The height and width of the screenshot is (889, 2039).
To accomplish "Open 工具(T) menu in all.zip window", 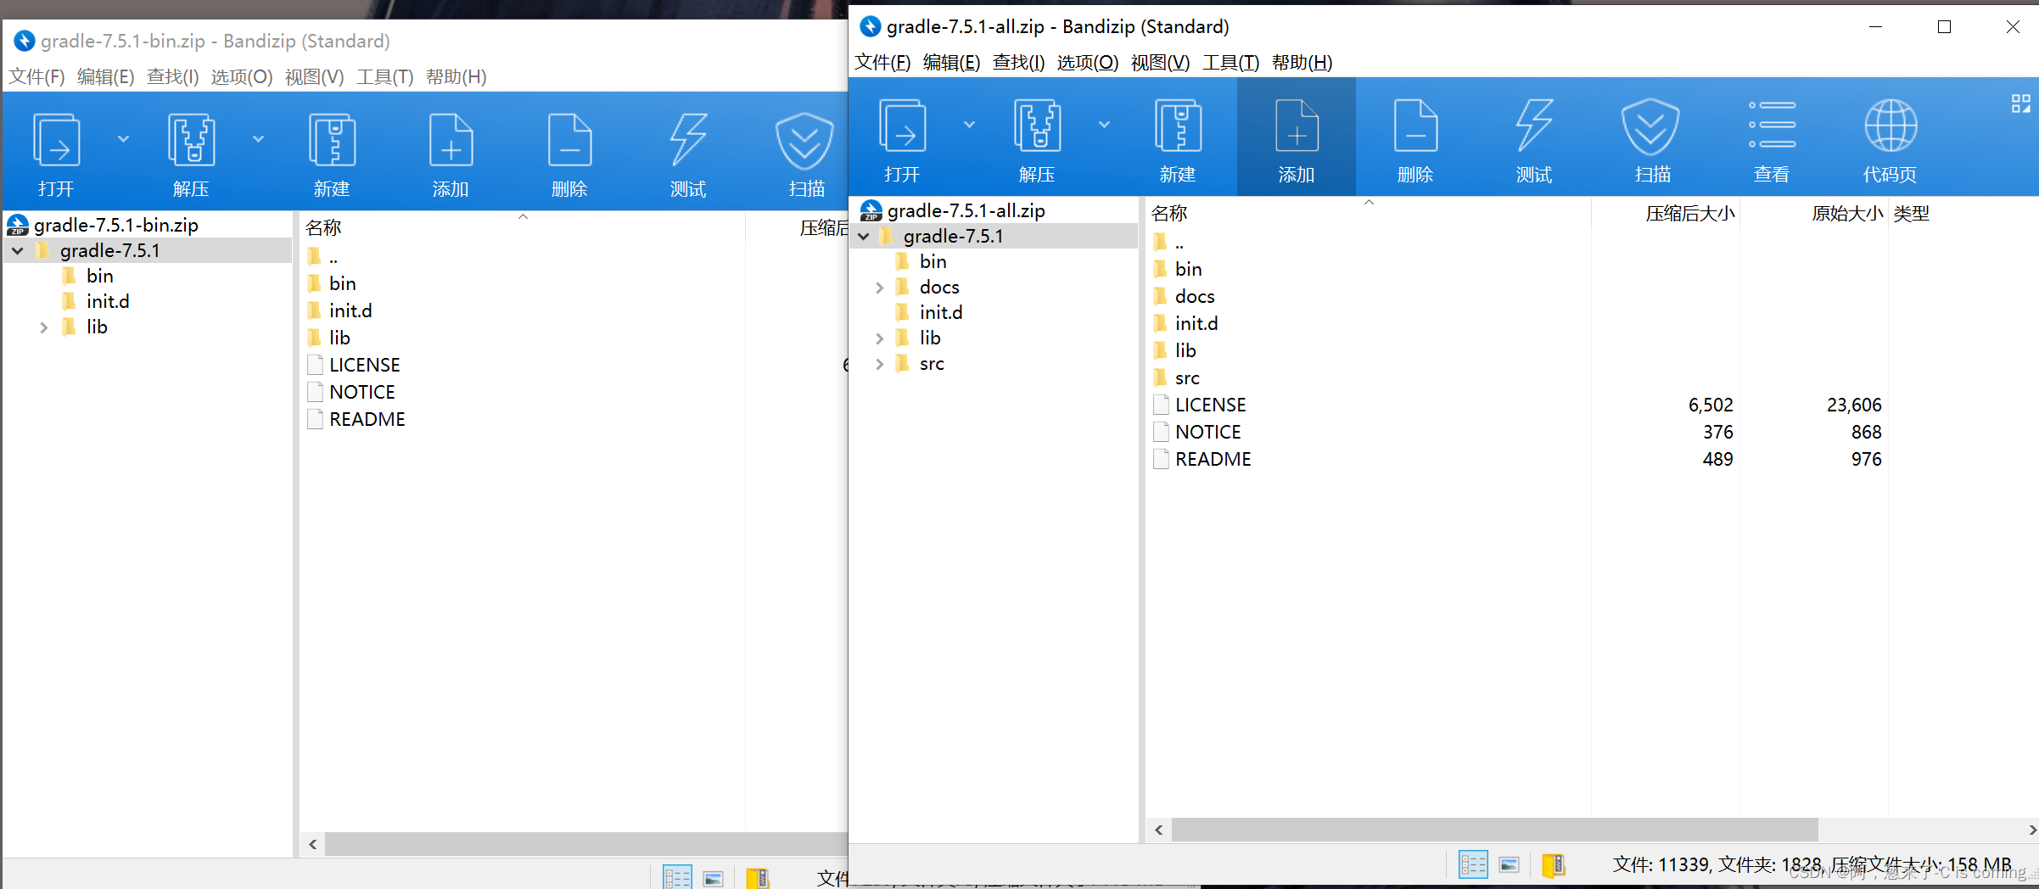I will click(1230, 63).
